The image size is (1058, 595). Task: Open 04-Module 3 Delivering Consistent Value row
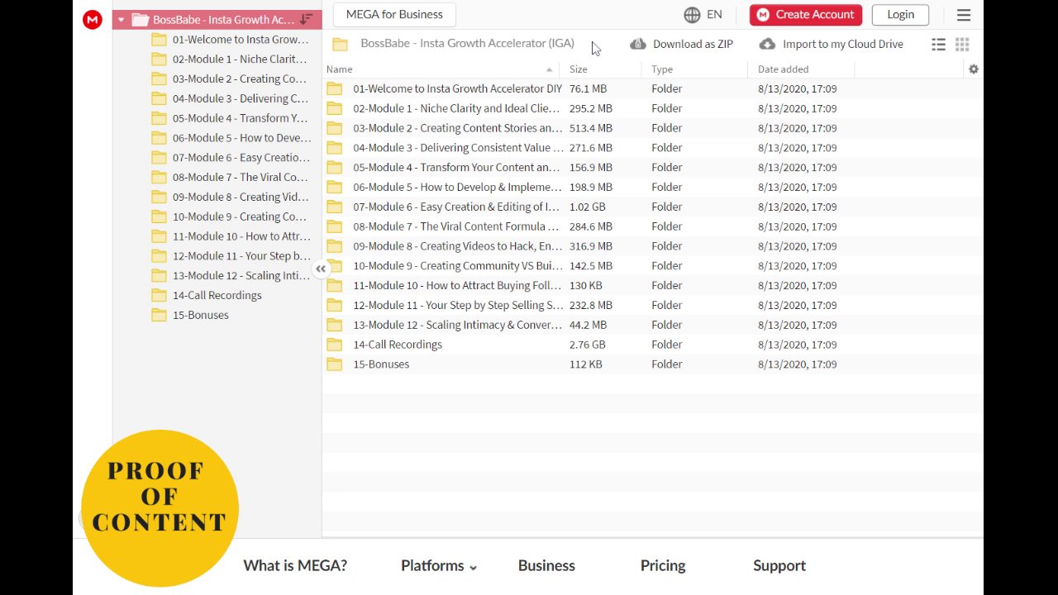[652, 148]
